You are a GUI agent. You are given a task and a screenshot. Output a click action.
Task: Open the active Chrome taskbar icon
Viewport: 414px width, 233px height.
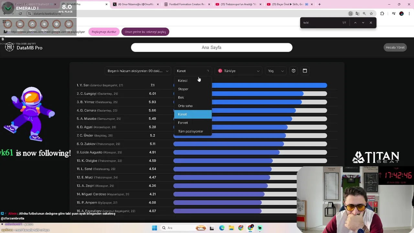click(250, 228)
